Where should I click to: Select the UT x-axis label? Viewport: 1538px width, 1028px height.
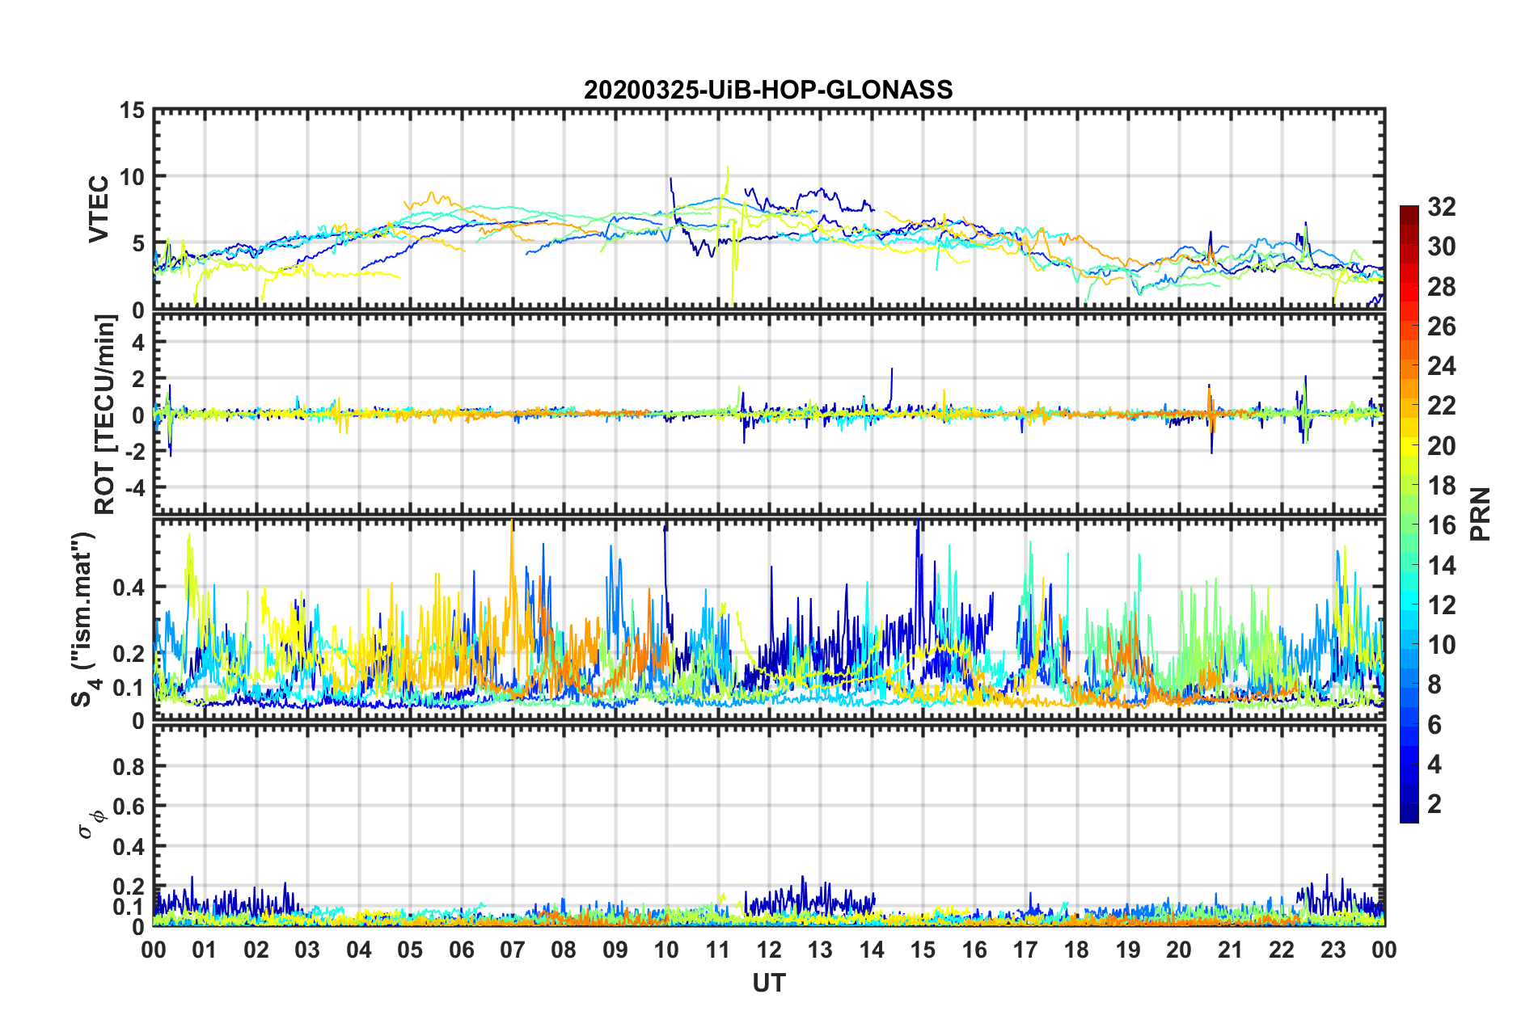click(x=769, y=983)
